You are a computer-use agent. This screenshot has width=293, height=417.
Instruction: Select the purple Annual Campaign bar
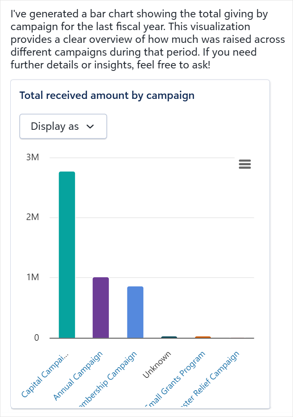pos(101,307)
